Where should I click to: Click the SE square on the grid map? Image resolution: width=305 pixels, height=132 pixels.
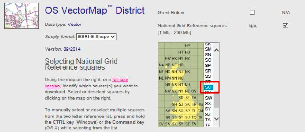coord(187,97)
